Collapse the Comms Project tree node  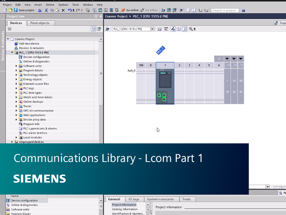(9, 39)
